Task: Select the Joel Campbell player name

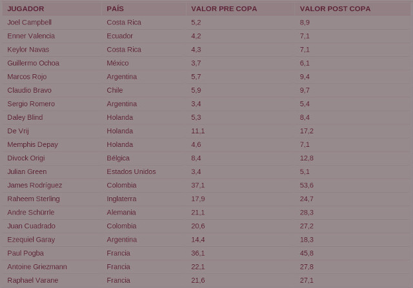Action: (x=29, y=22)
